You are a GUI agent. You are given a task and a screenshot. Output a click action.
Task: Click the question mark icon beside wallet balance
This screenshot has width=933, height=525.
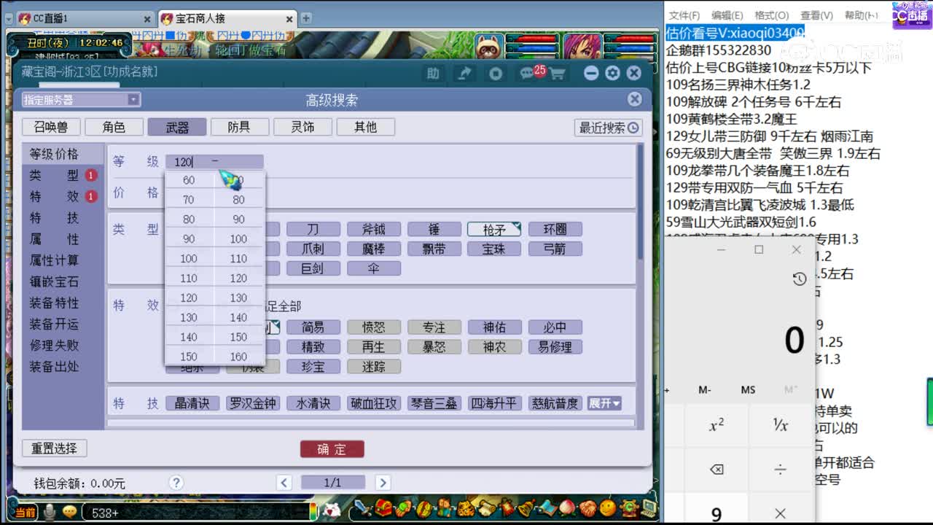tap(176, 482)
